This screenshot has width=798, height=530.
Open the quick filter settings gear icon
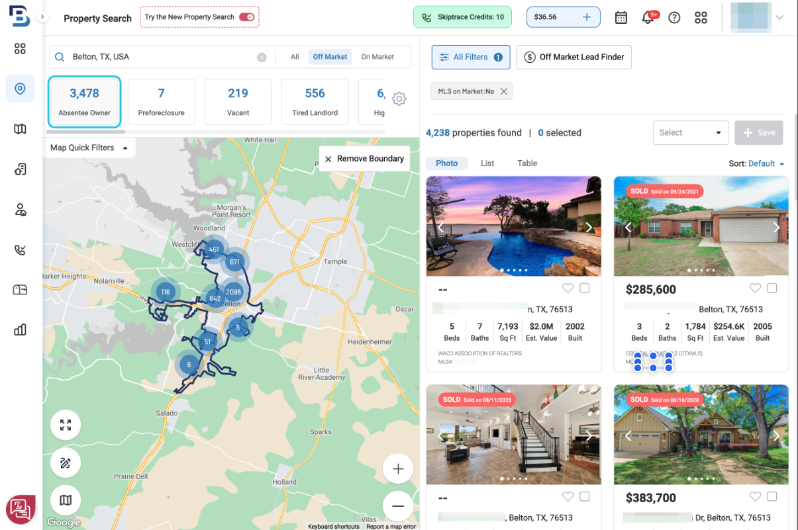(x=399, y=99)
